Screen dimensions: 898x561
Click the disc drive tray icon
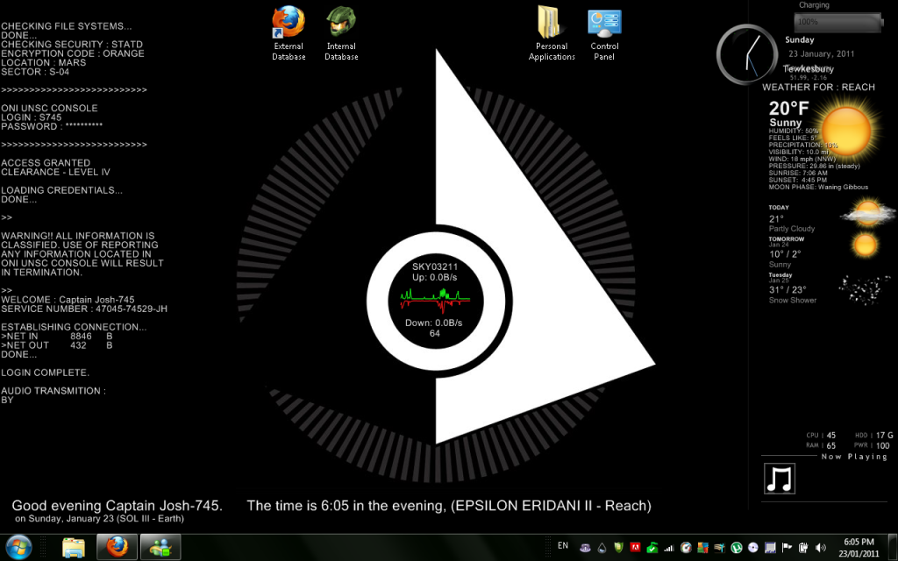pos(753,548)
